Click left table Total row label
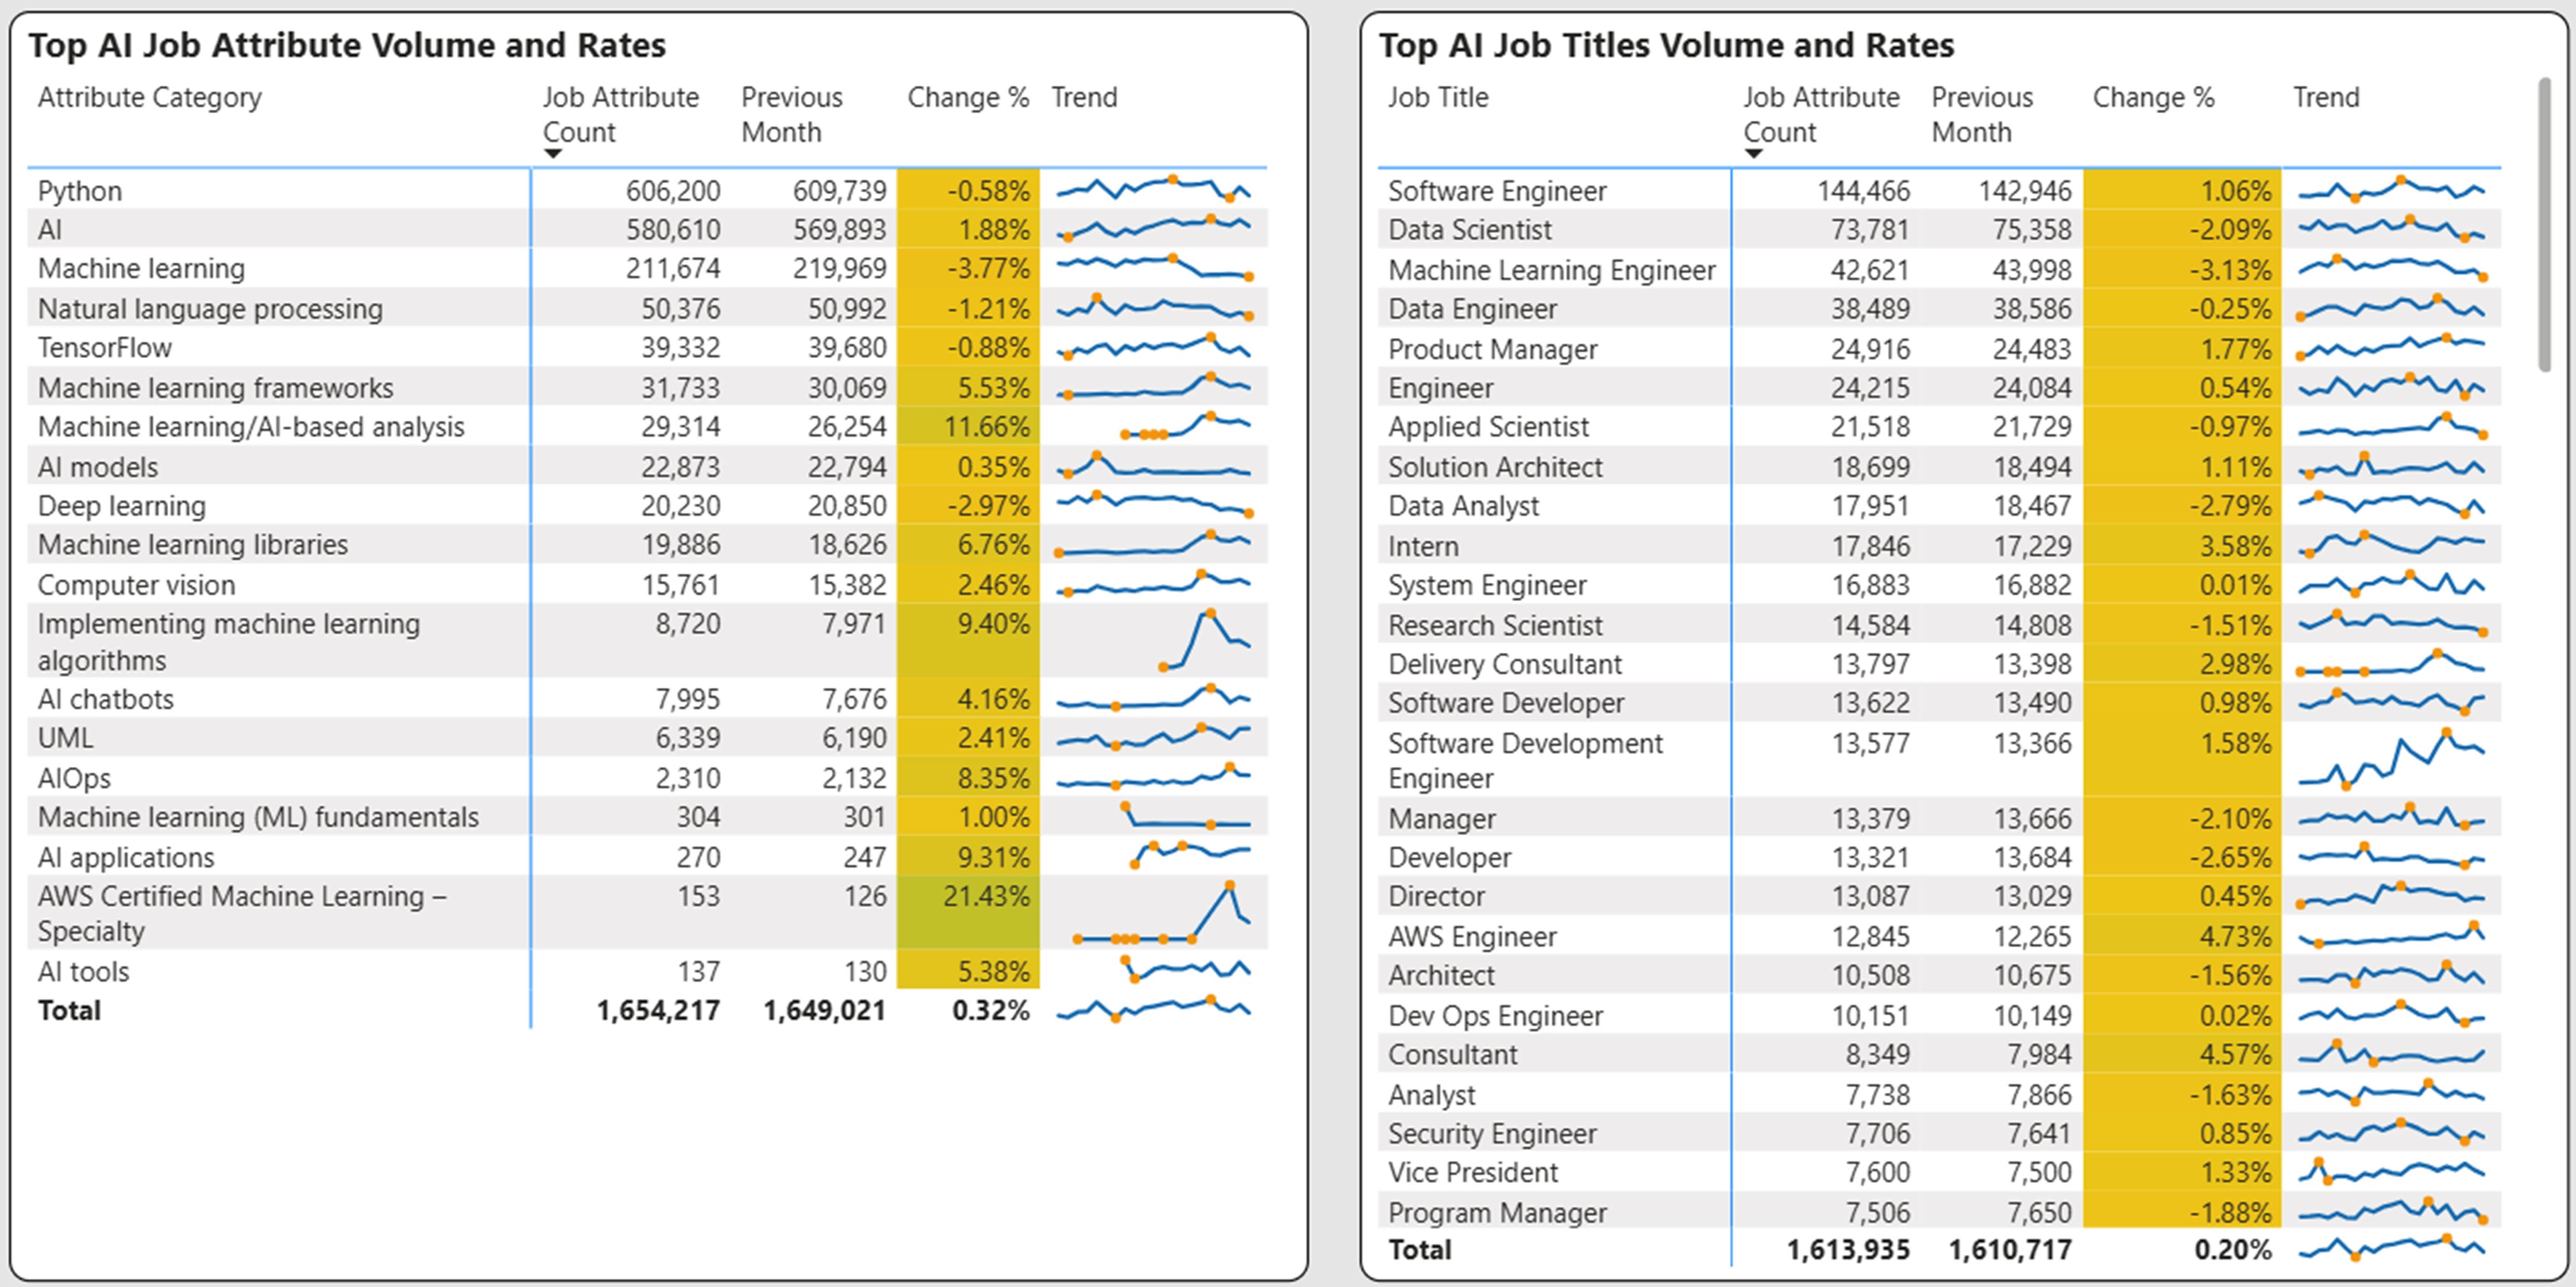2576x1287 pixels. 69,1011
